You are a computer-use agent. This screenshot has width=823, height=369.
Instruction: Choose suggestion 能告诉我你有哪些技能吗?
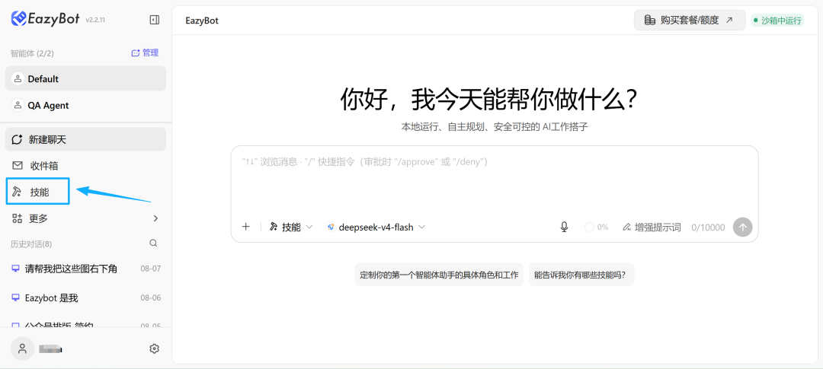(x=581, y=275)
